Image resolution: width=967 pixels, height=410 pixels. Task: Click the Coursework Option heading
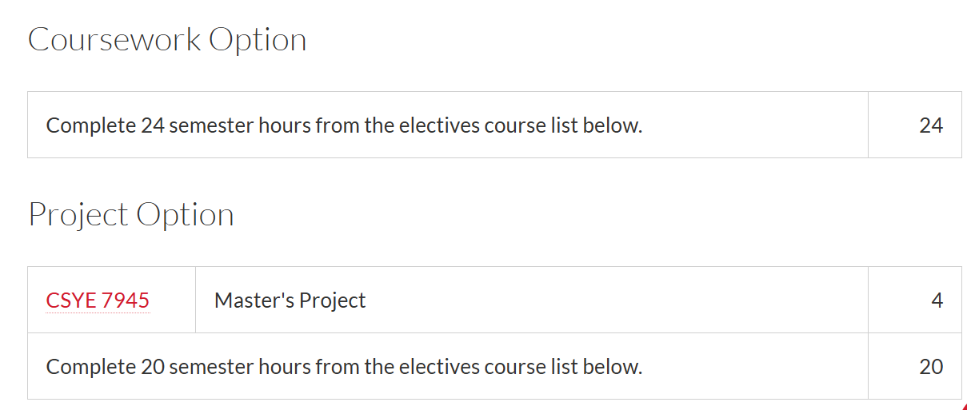(x=167, y=41)
